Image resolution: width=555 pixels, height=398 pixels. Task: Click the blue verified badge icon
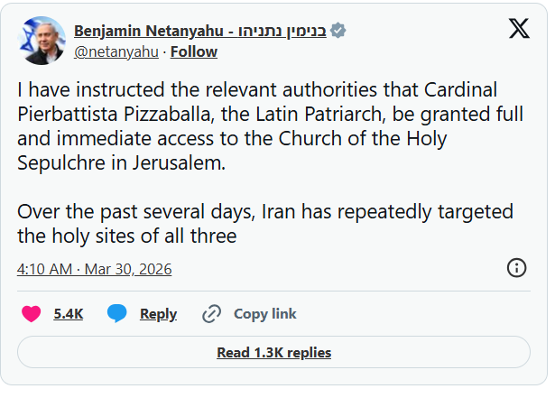click(x=338, y=31)
